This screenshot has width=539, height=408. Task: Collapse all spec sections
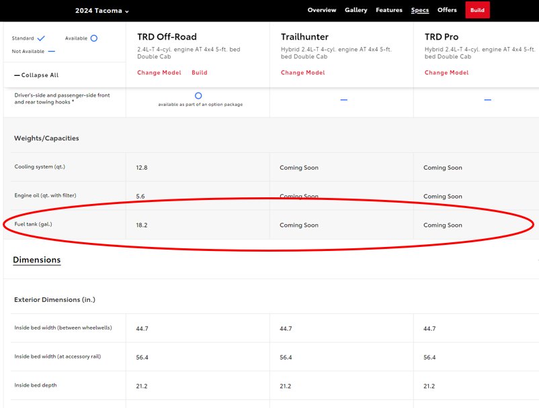36,75
